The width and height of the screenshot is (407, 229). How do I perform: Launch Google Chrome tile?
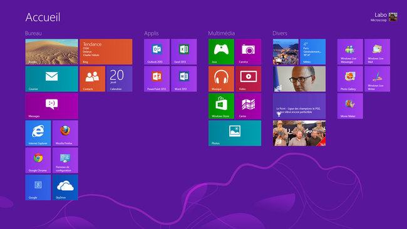coord(38,160)
